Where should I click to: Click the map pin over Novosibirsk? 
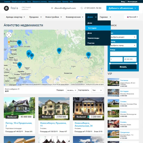click(x=88, y=55)
